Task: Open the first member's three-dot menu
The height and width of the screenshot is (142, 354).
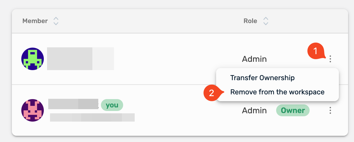Action: (x=330, y=59)
